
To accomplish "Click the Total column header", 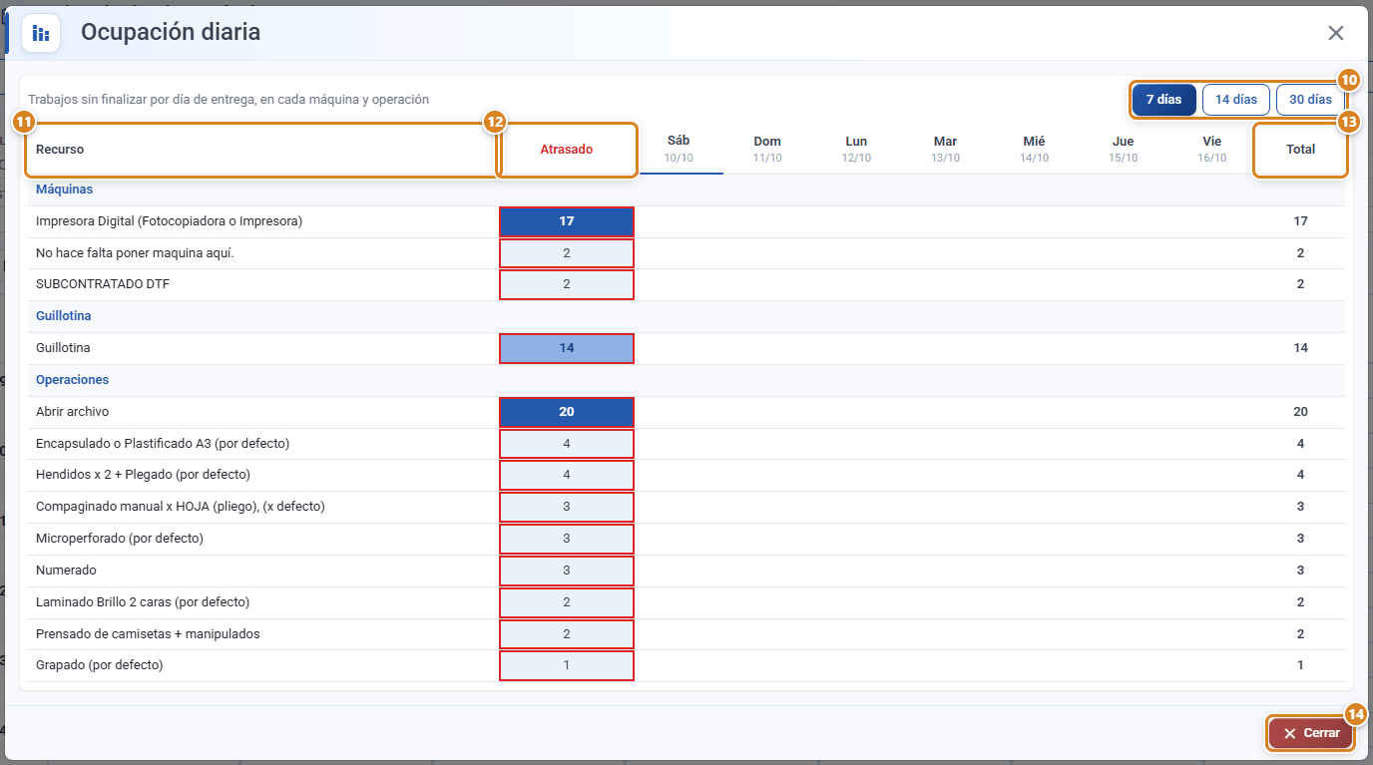I will [x=1300, y=150].
